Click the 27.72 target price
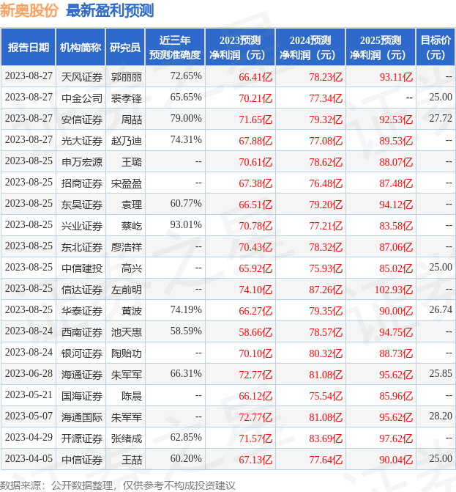Image resolution: width=456 pixels, height=492 pixels. pos(441,119)
